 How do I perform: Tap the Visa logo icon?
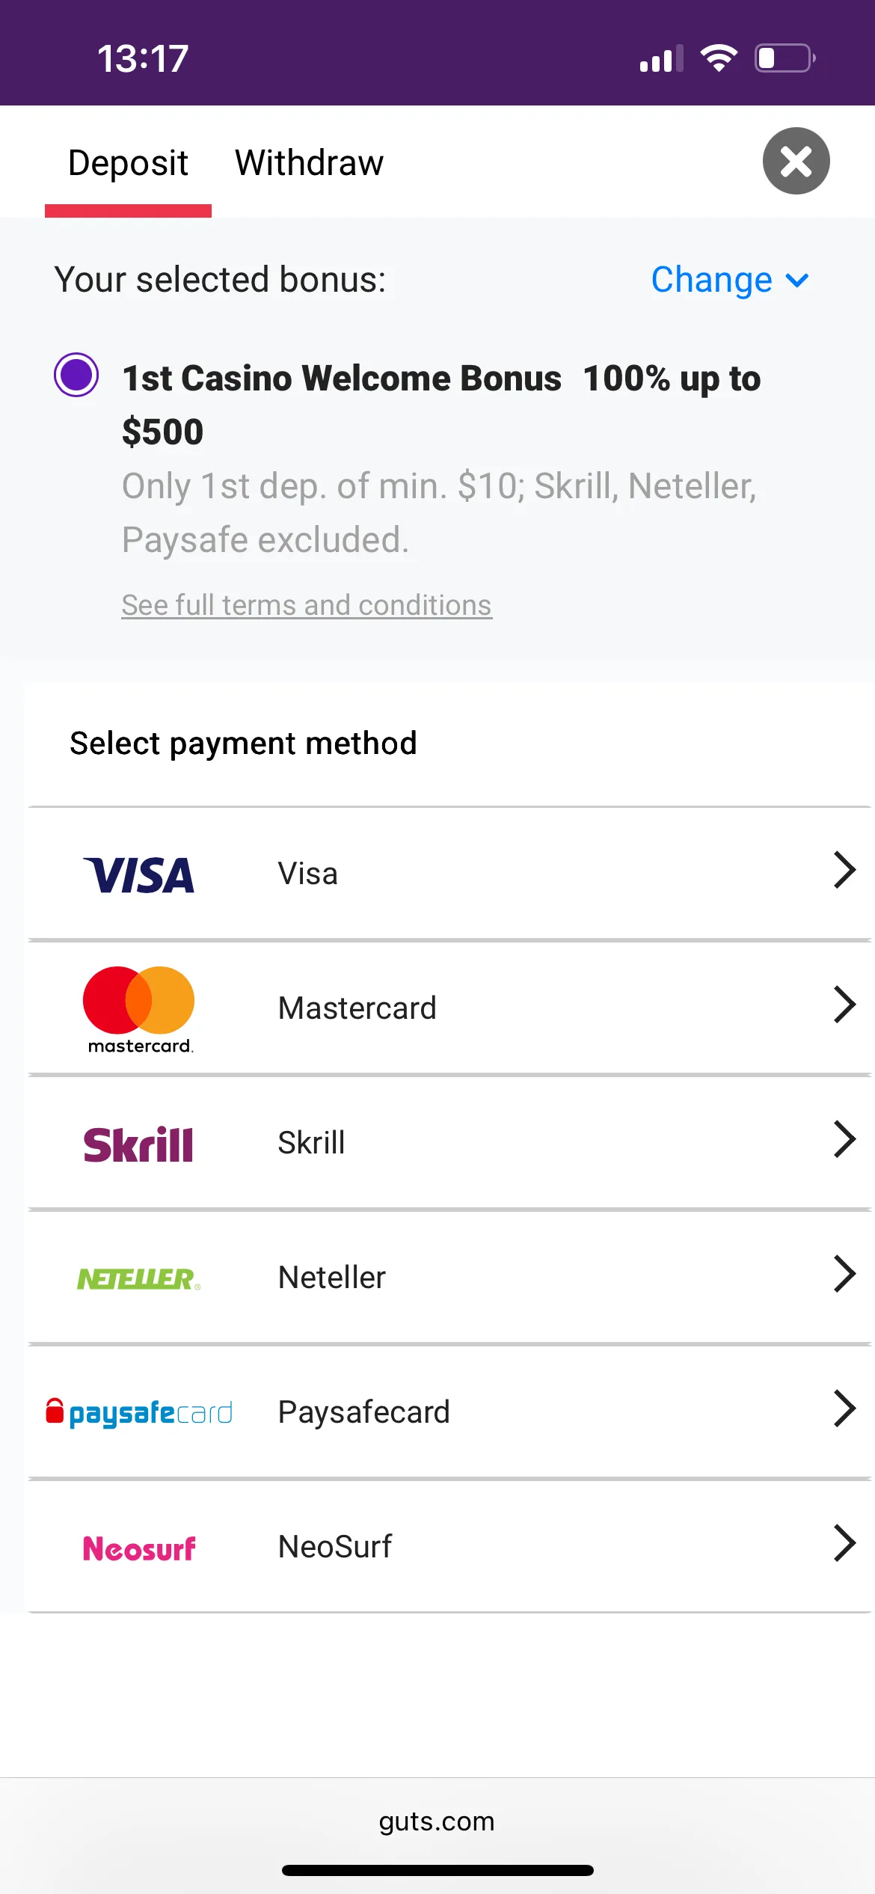(x=139, y=874)
